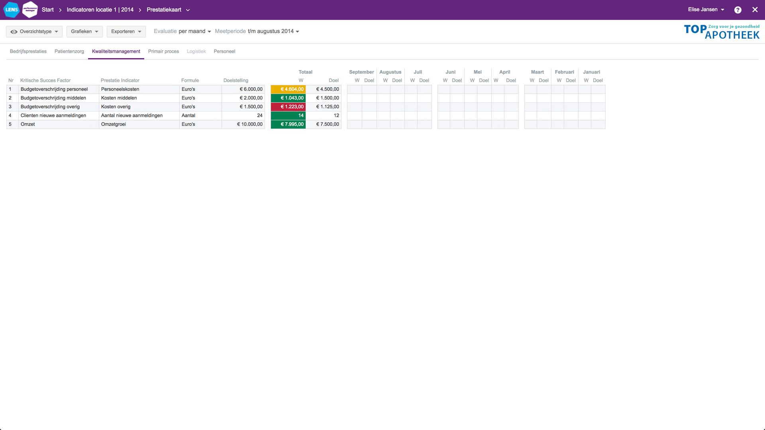Open Indicatoren locatie 1 | 2014 breadcrumb
This screenshot has height=430, width=765.
pos(100,10)
